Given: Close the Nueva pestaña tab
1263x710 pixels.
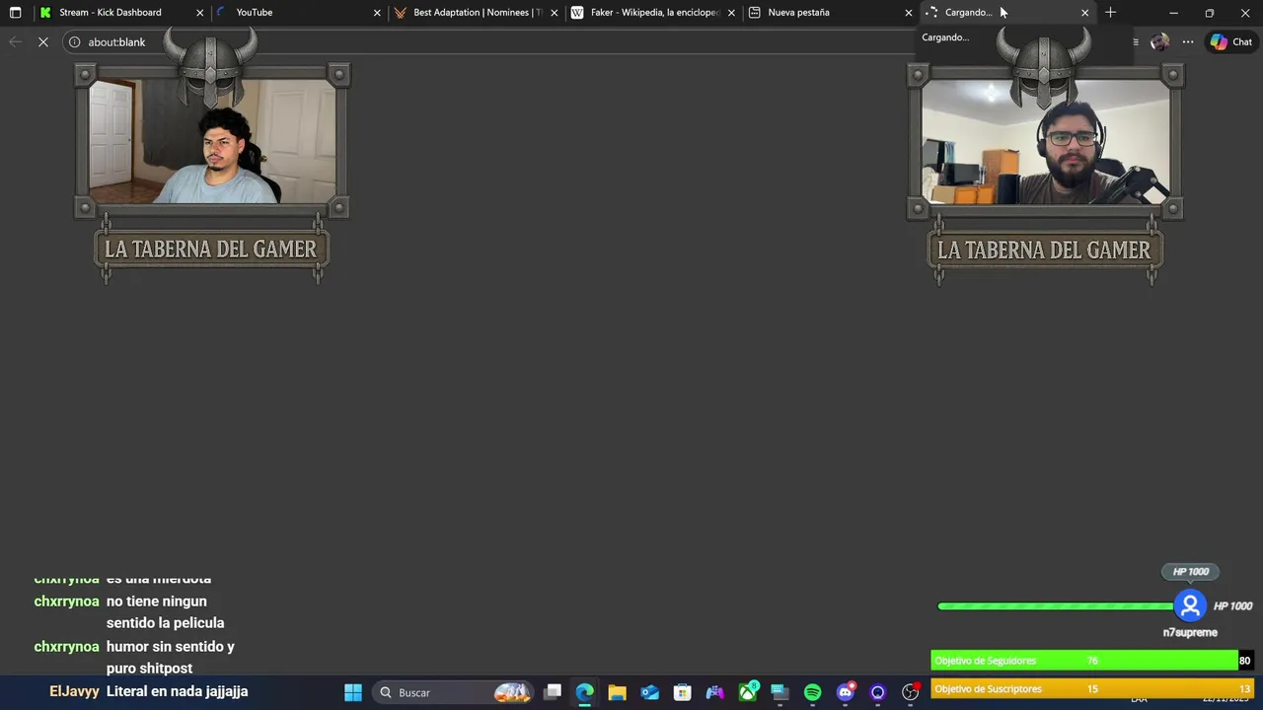Looking at the screenshot, I should tap(909, 13).
